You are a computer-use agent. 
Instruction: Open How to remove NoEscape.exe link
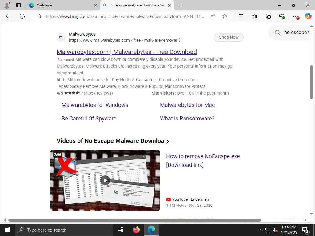pos(203,160)
